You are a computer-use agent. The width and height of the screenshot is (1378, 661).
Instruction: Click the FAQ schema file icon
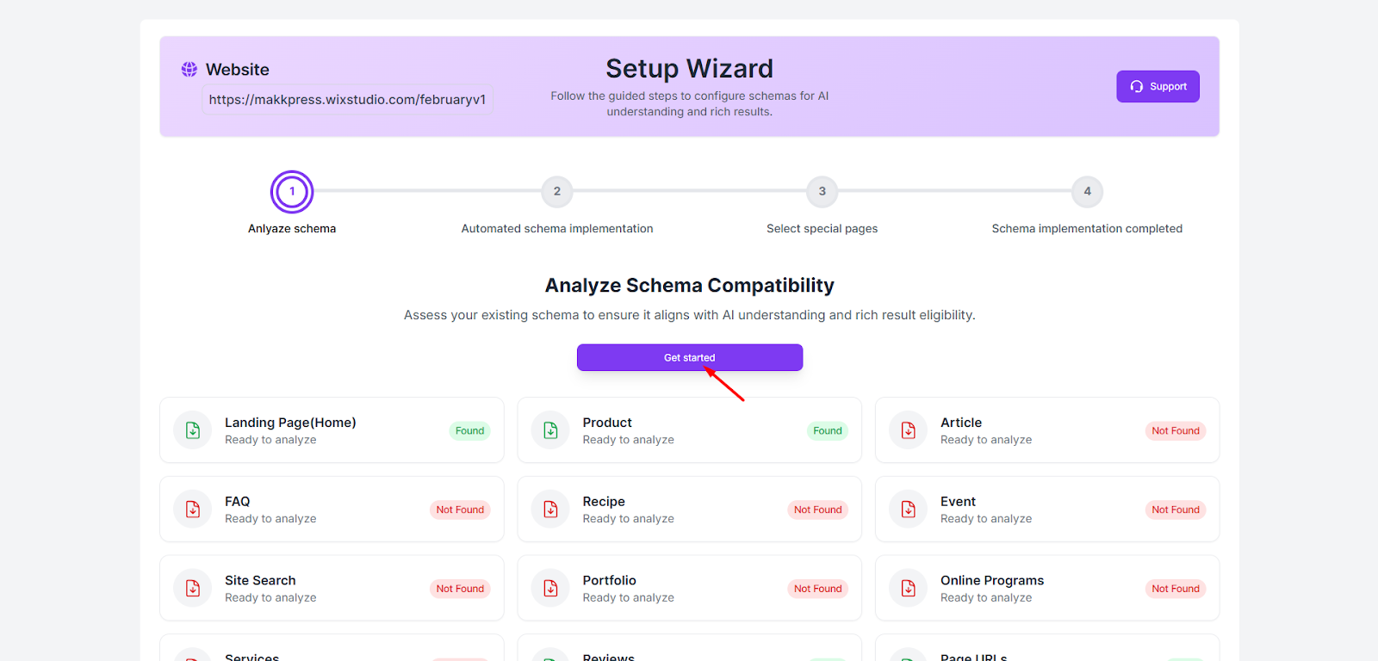tap(193, 510)
